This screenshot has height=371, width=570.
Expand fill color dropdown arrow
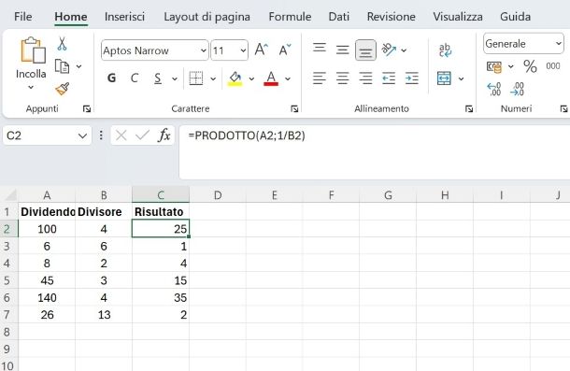pos(251,78)
